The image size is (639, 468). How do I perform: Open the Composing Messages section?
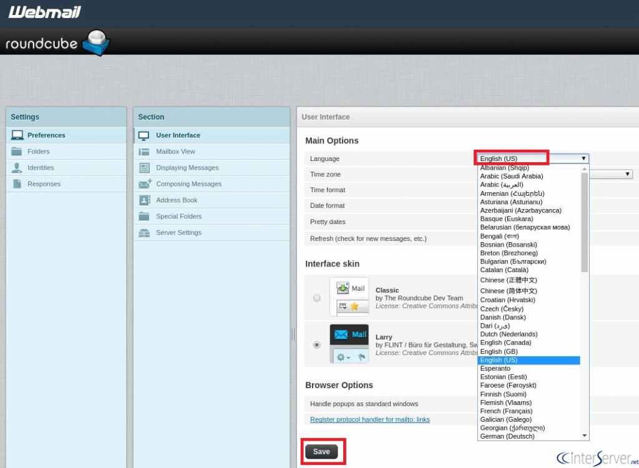tap(212, 184)
